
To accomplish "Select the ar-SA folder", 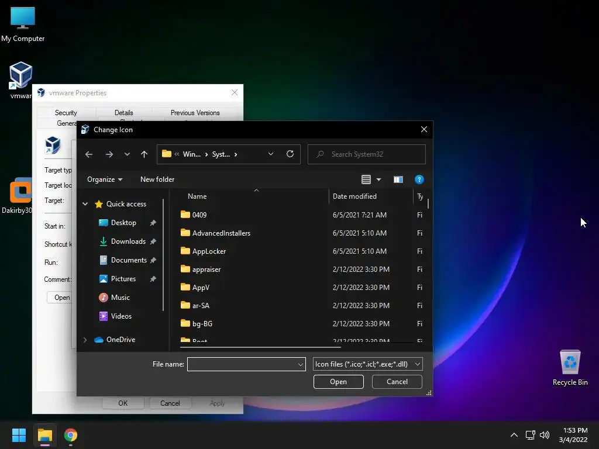I will [201, 305].
